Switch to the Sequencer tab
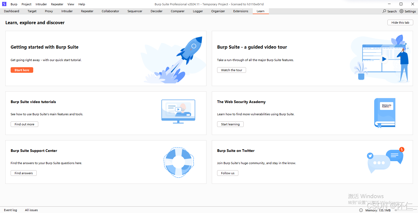 point(135,11)
